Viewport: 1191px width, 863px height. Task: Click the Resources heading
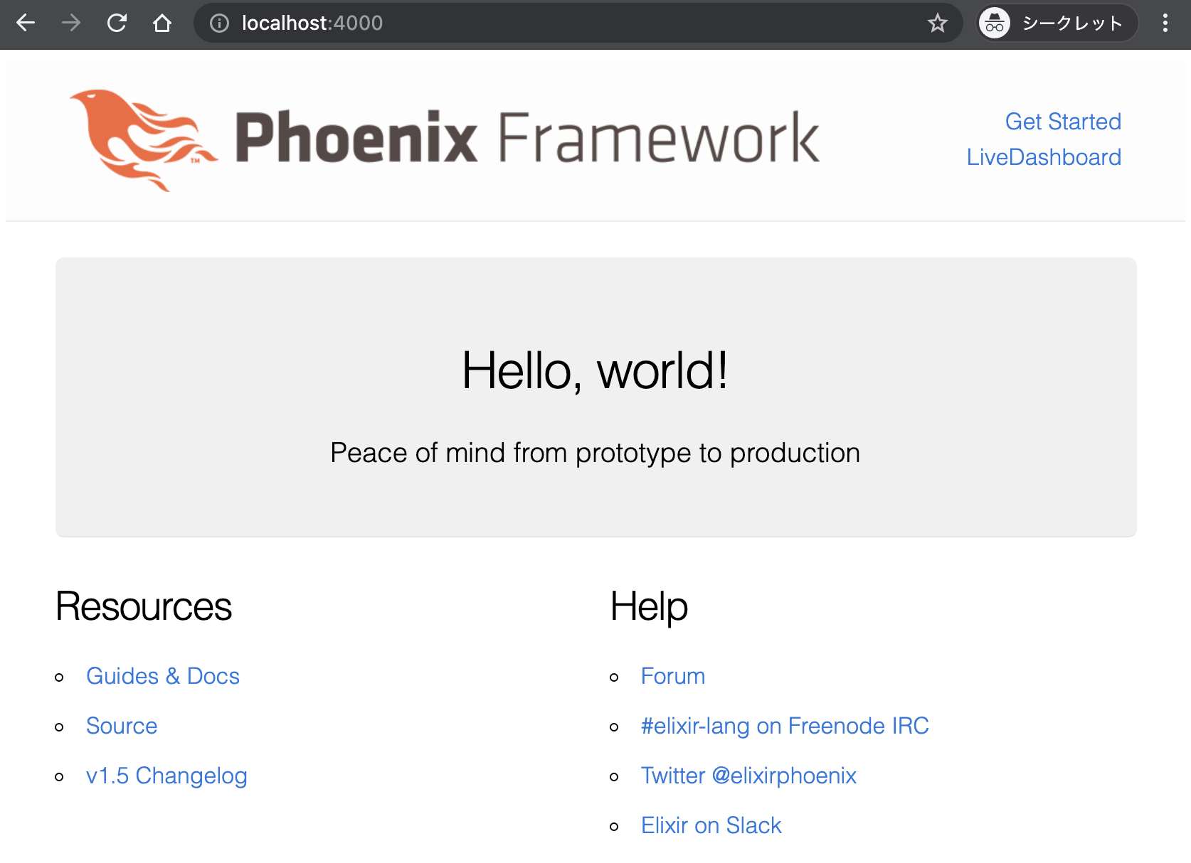point(144,606)
